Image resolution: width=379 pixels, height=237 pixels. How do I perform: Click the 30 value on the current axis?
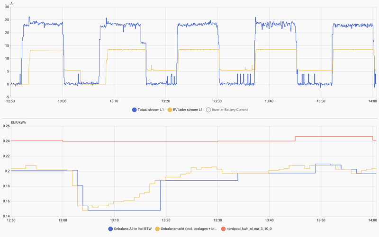7,7
